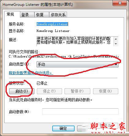The image size is (129, 136).
Task: Open the 恢复 tab
Action: tap(41, 15)
